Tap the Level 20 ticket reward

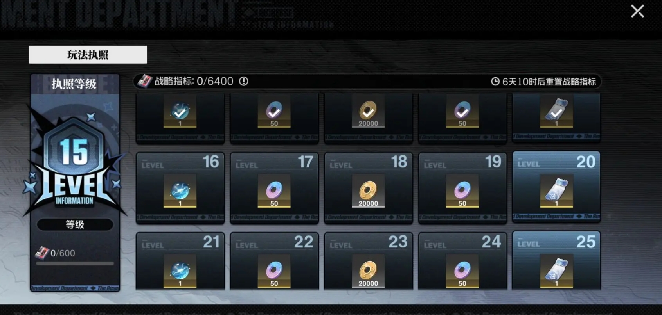click(x=556, y=191)
